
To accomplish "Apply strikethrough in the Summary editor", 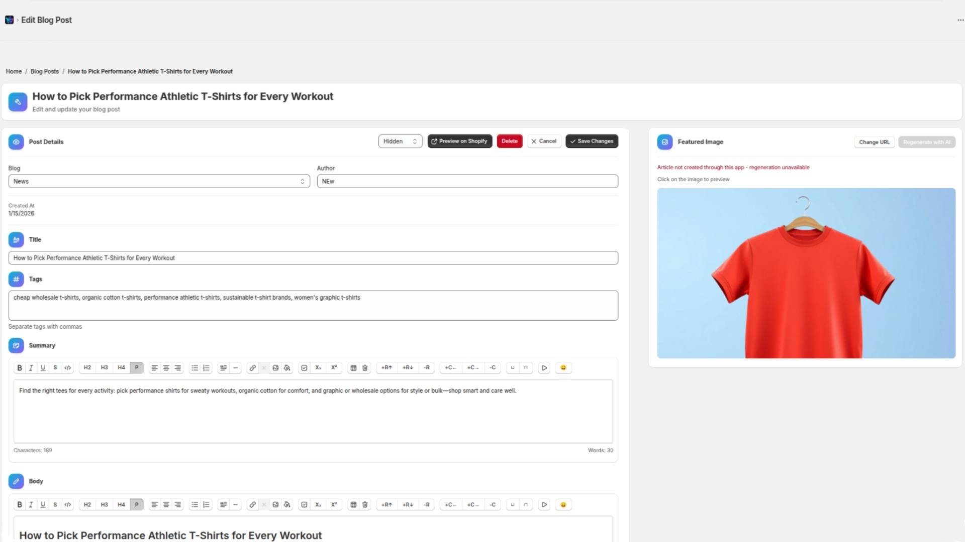I will click(x=55, y=367).
